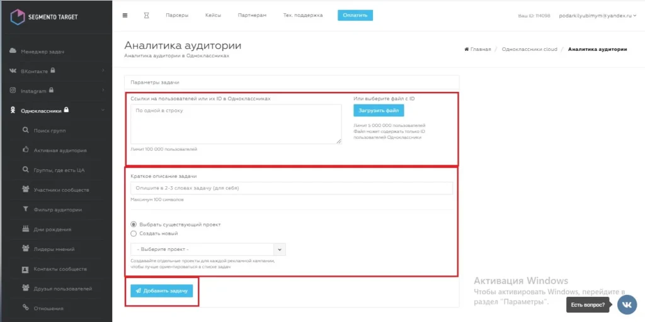
Task: Open Группы, где есть ЦА in sidebar
Action: tap(59, 170)
